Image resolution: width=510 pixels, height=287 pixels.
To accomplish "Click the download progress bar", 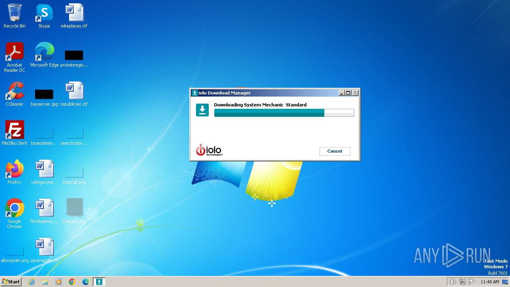I will (284, 113).
